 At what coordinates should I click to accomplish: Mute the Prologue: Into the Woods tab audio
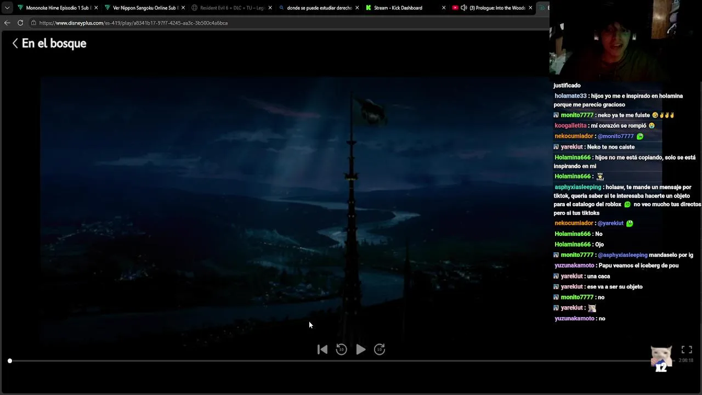[x=463, y=8]
